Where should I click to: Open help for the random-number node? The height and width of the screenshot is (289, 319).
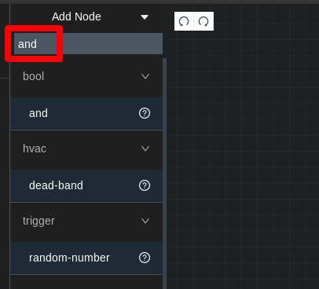pos(145,258)
